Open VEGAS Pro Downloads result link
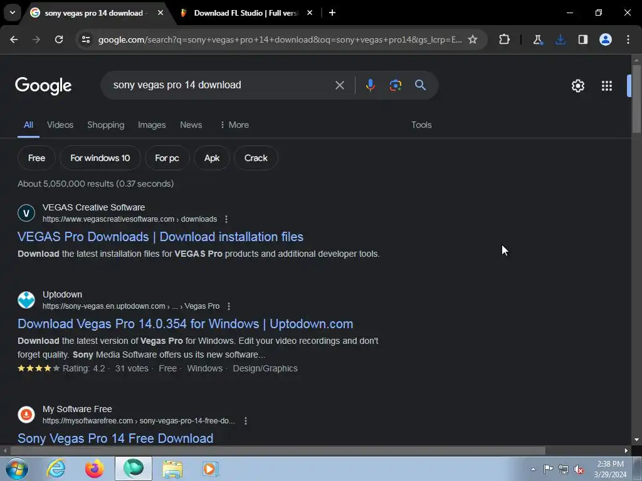The width and height of the screenshot is (642, 481). 160,237
